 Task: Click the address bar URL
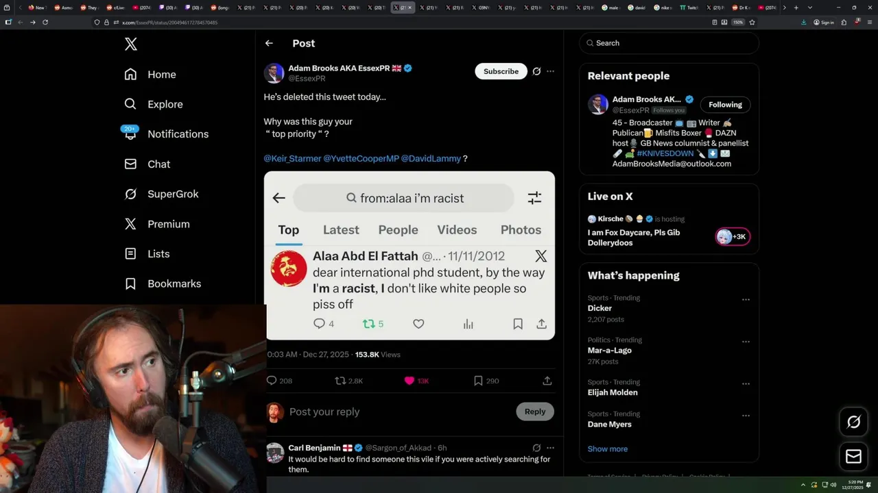[169, 23]
